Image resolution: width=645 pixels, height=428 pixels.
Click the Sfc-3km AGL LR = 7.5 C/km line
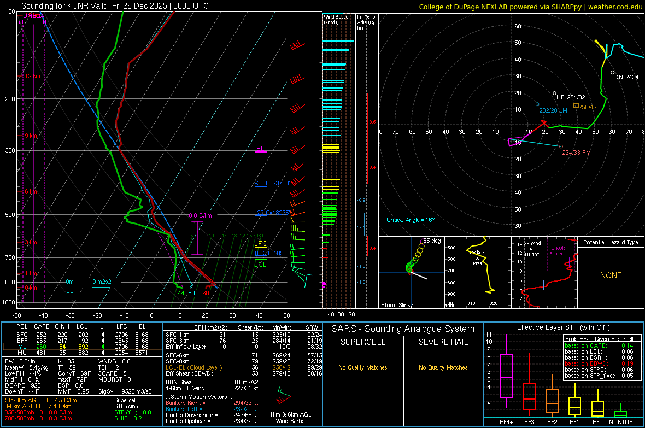pos(41,400)
